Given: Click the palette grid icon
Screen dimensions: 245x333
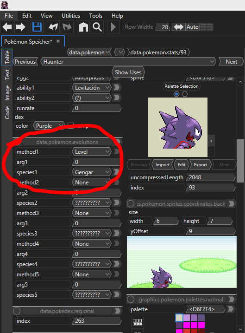Looking at the screenshot, I should point(138,322).
